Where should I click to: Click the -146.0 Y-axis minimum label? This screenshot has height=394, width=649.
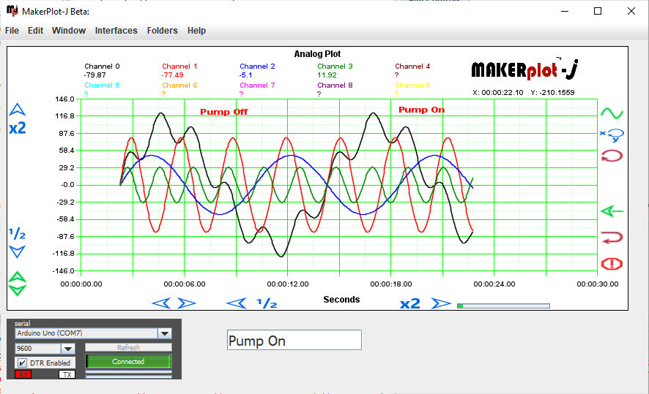tap(63, 271)
